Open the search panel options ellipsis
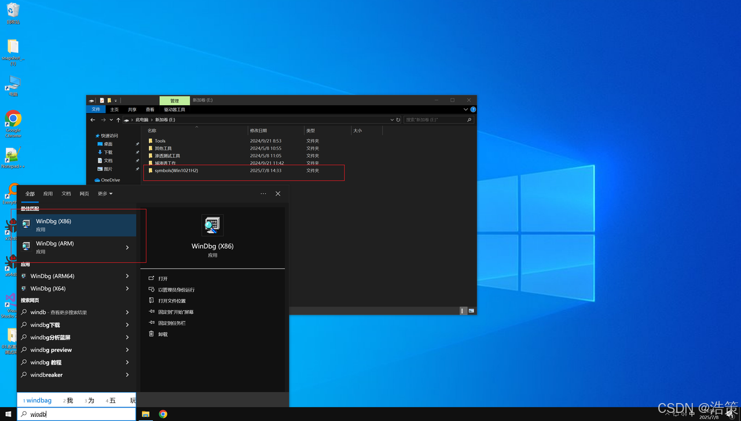Screen dimensions: 741x421 (x=263, y=194)
